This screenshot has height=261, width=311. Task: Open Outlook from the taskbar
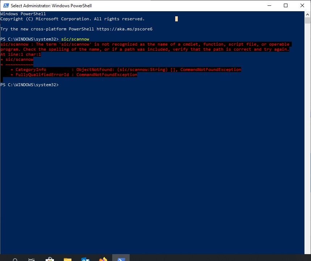85,259
